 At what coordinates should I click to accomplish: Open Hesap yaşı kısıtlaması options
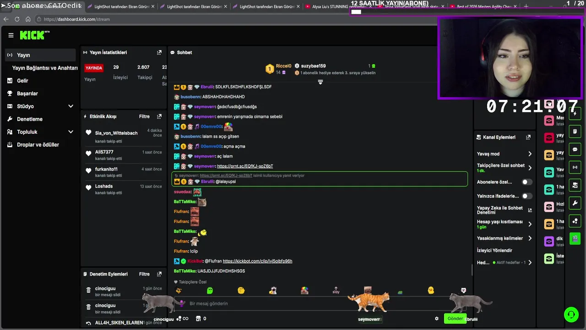(x=504, y=224)
